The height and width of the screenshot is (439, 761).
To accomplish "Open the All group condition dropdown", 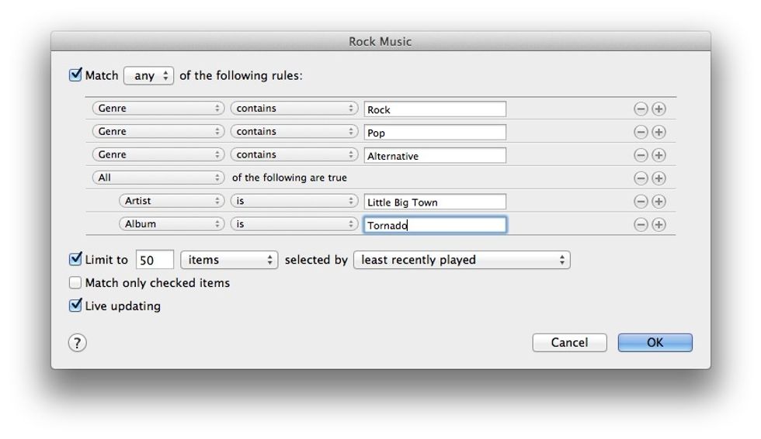I will click(x=158, y=178).
